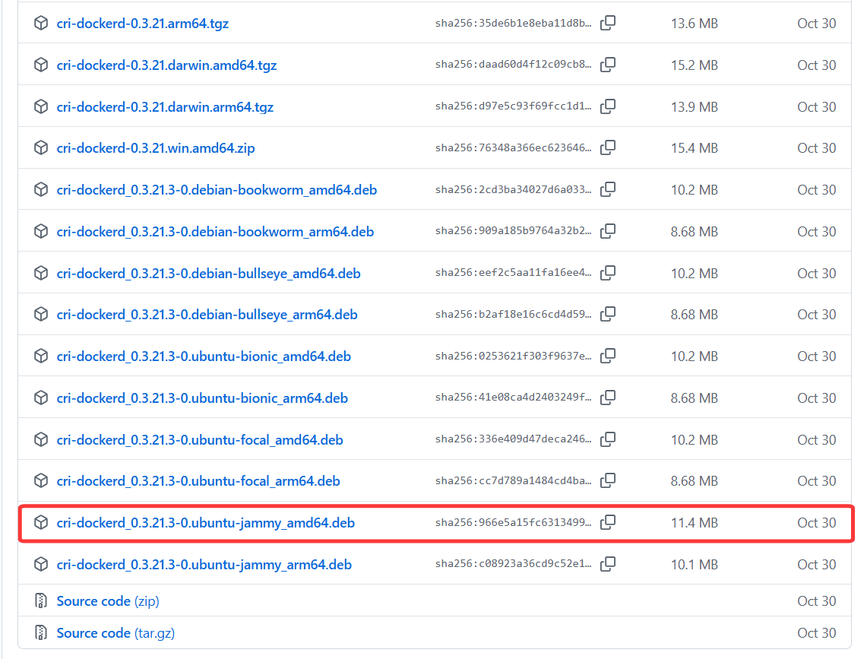Copy hash of ubuntu-focal_arm64.deb
Viewport: 867px width, 659px height.
pos(607,481)
